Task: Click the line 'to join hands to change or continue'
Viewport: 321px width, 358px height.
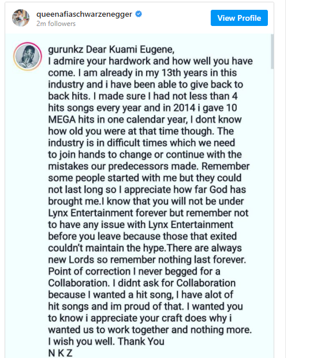Action: 145,155
